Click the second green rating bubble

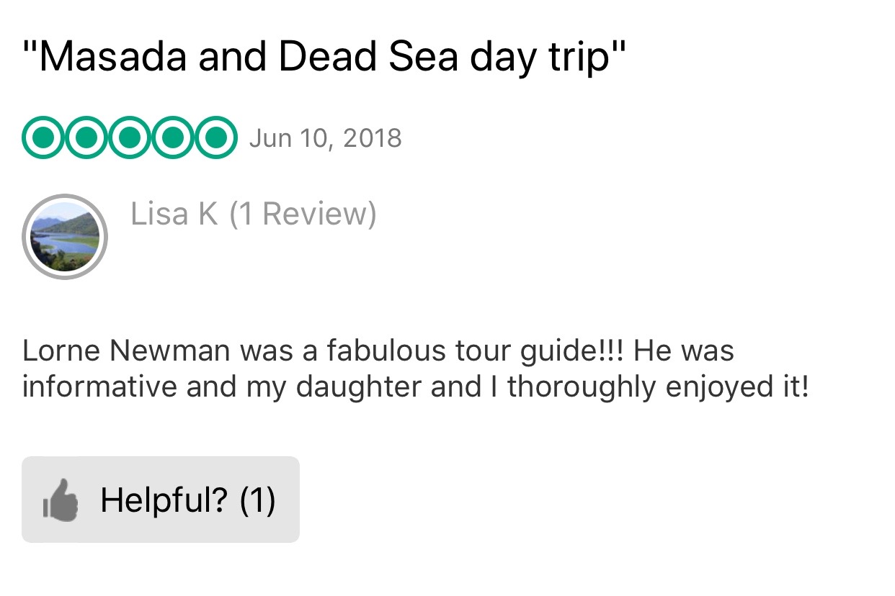[x=86, y=137]
